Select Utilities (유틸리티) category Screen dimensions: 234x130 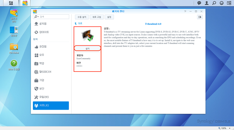[x=51, y=97]
